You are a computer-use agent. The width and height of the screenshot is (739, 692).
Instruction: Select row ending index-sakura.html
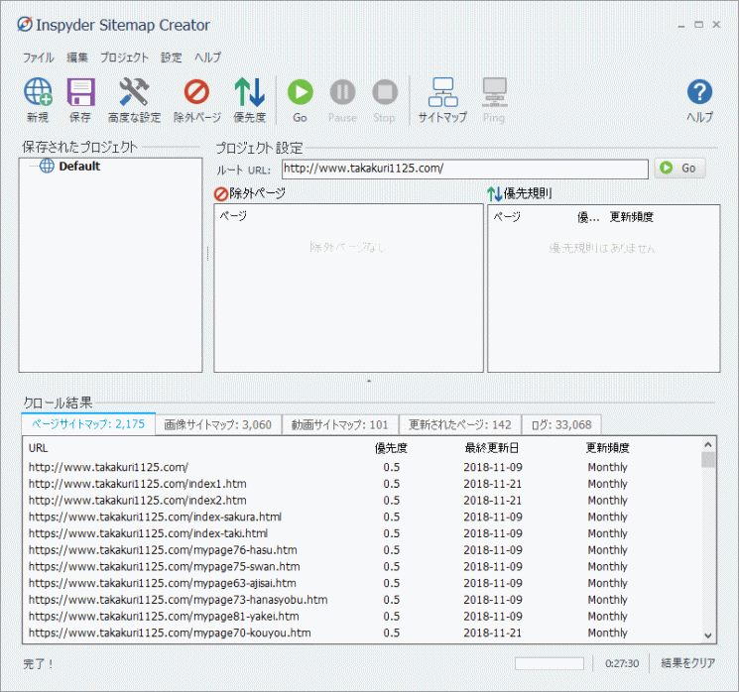pos(362,517)
